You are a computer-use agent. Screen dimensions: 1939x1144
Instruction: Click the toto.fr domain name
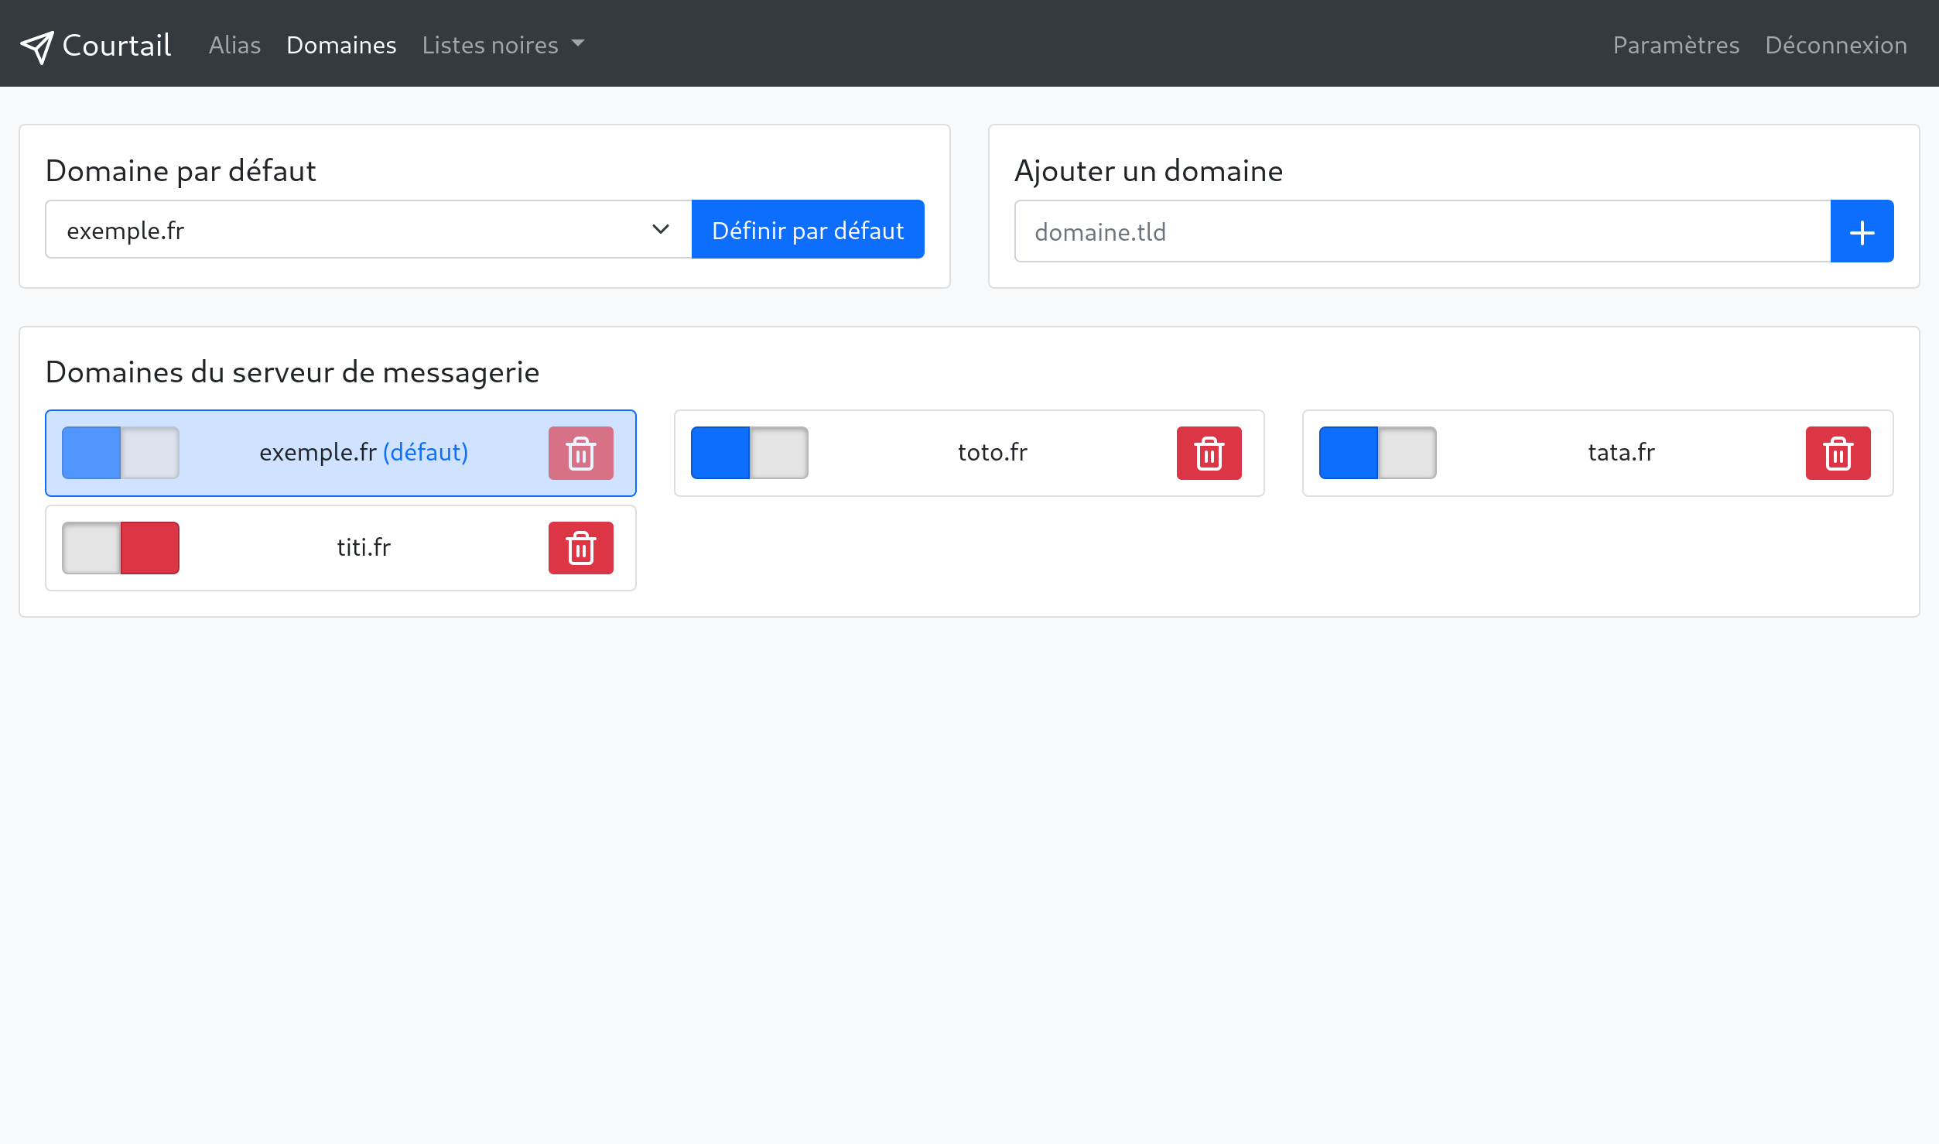pyautogui.click(x=992, y=452)
